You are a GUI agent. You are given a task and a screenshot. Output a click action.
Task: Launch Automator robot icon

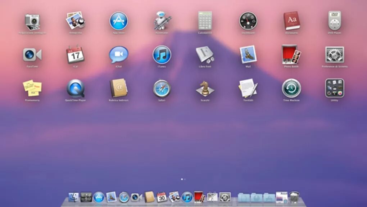tap(162, 21)
